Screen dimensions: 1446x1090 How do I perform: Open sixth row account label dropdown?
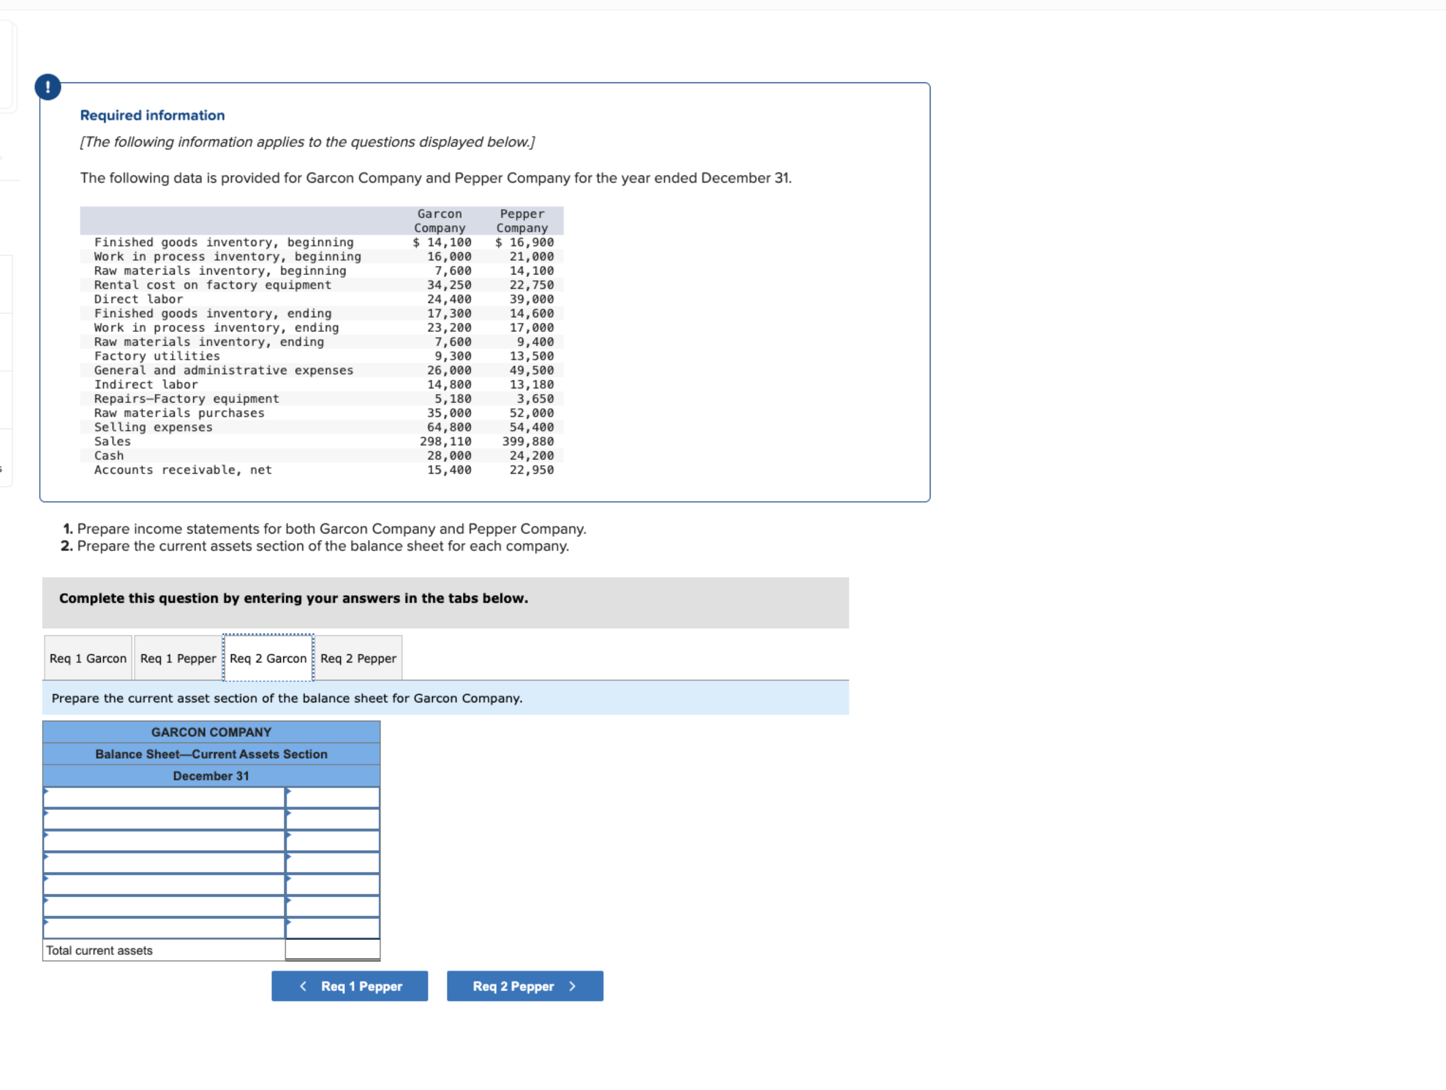[x=164, y=906]
